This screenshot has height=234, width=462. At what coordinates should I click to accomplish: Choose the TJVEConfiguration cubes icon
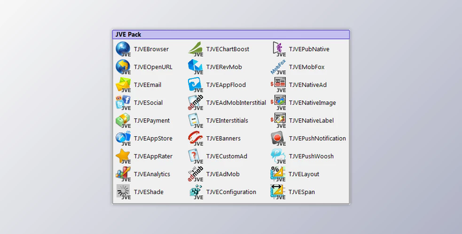pos(196,192)
